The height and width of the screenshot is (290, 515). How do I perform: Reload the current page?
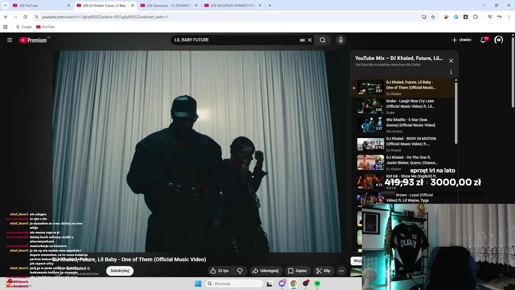(25, 17)
